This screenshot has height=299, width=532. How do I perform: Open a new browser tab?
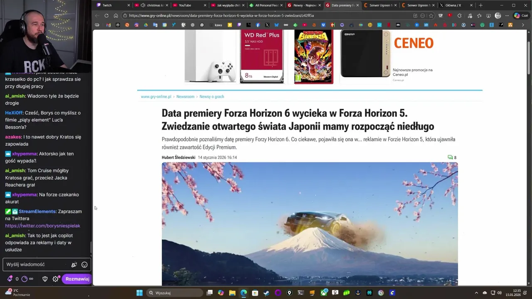[481, 5]
